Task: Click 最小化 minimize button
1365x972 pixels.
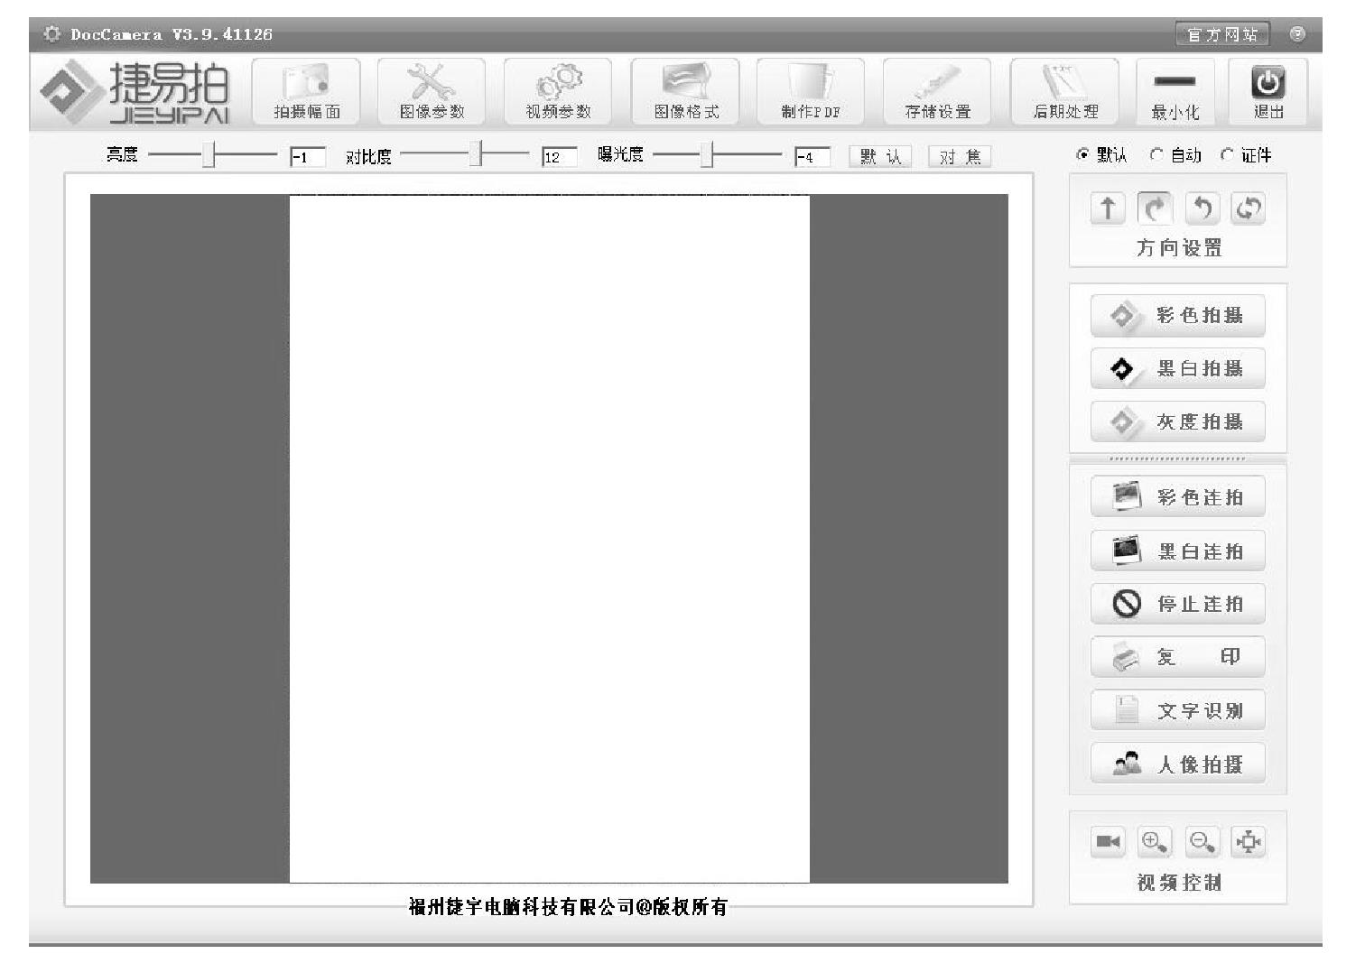Action: pyautogui.click(x=1175, y=91)
